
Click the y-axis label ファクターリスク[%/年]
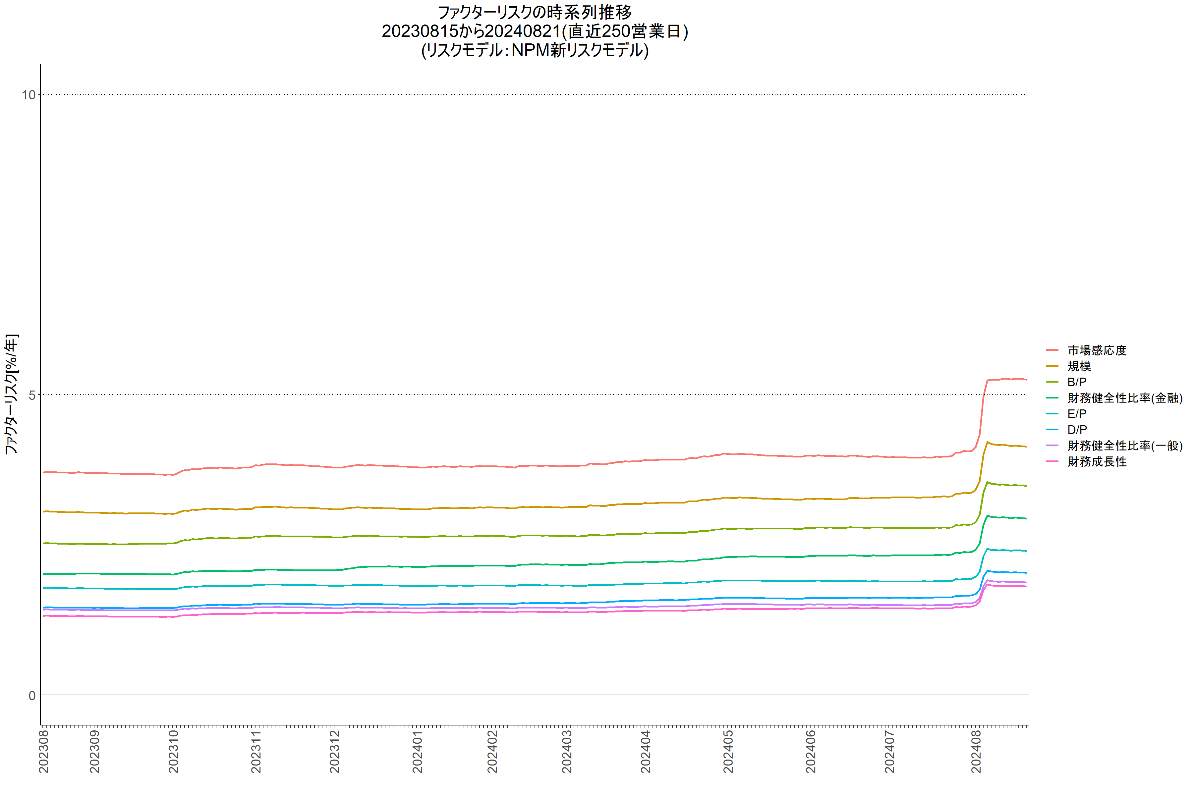tap(11, 394)
